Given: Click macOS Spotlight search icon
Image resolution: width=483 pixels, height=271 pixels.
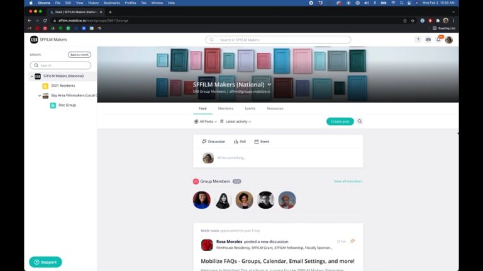Looking at the screenshot, I should pyautogui.click(x=401, y=3).
